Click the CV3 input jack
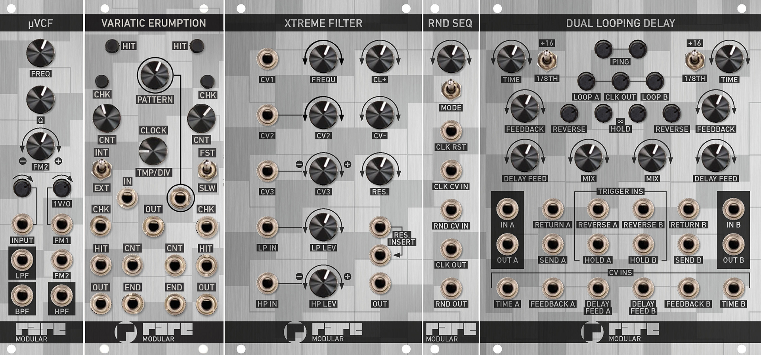The height and width of the screenshot is (355, 761). click(267, 171)
